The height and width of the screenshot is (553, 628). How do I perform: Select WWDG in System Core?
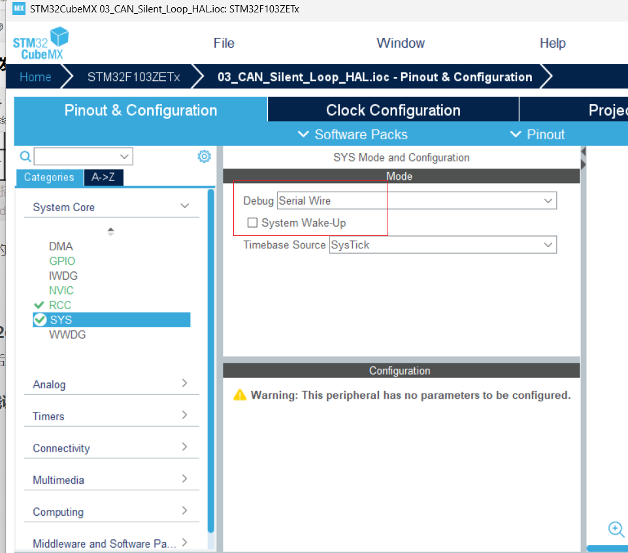pyautogui.click(x=67, y=335)
